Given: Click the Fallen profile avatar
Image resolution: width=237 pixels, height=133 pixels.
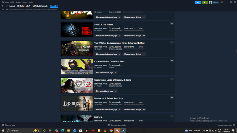Looking at the screenshot, I should point(210,2).
